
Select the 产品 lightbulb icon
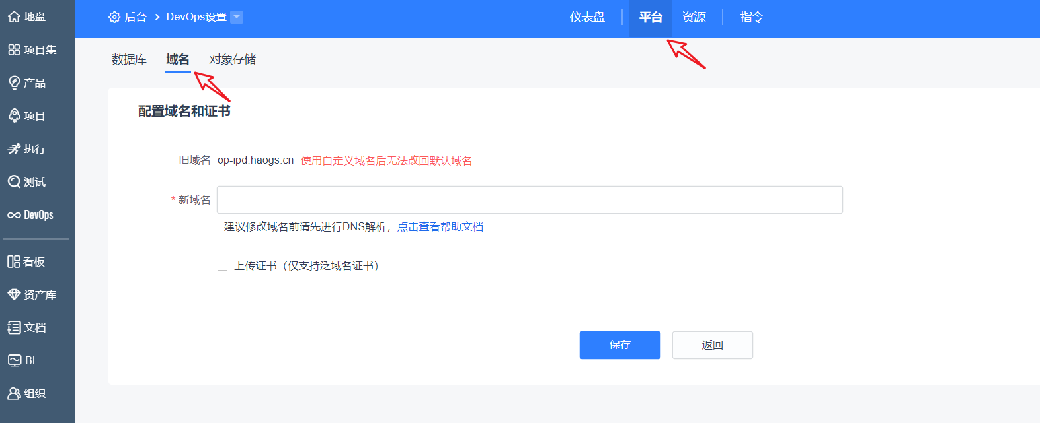coord(14,83)
